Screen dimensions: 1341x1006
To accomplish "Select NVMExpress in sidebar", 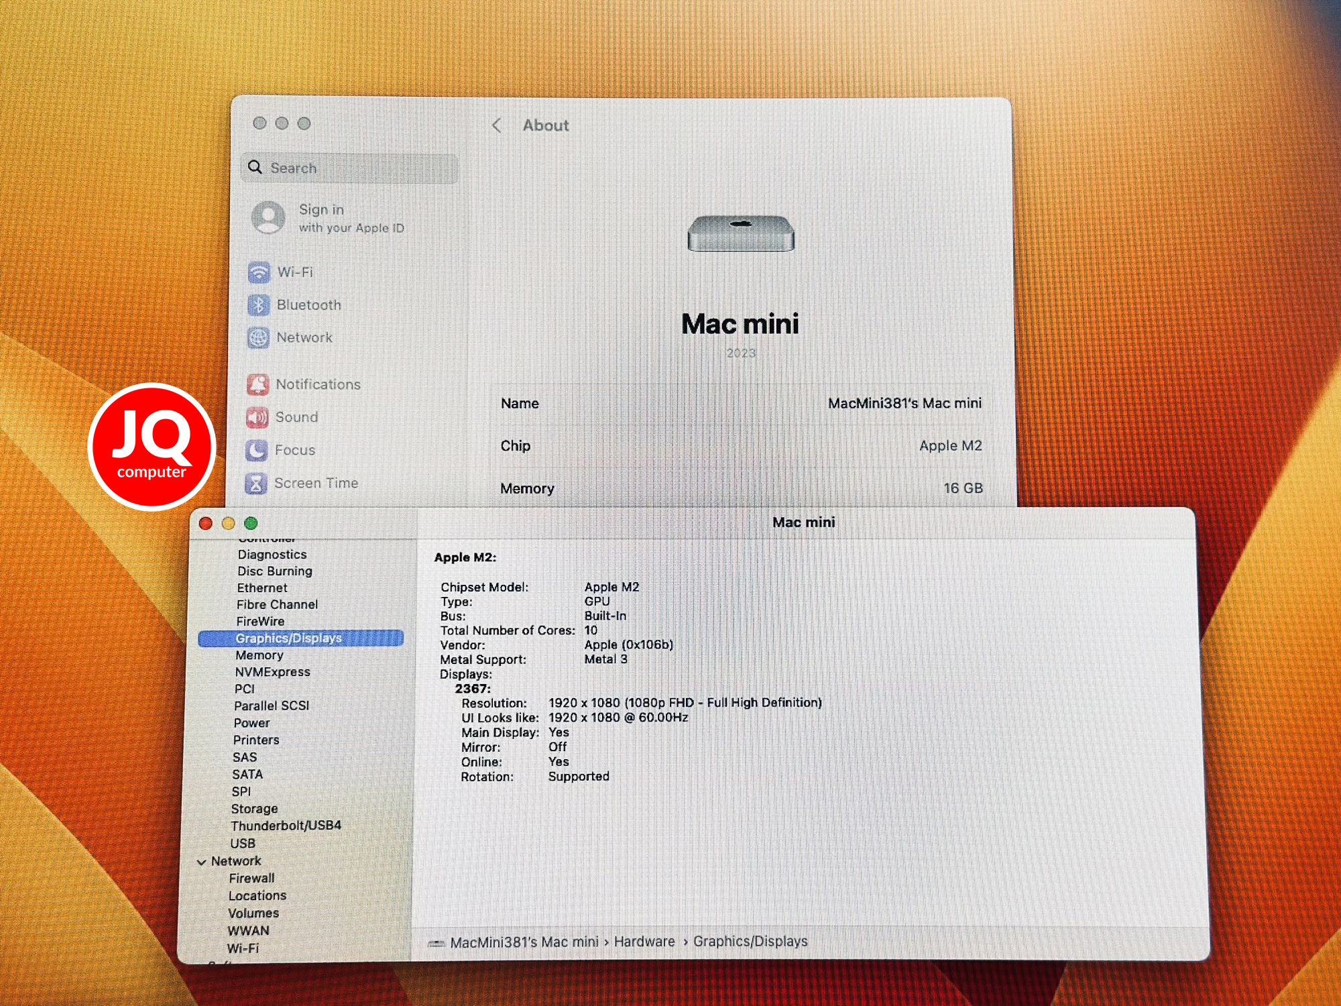I will pyautogui.click(x=273, y=672).
